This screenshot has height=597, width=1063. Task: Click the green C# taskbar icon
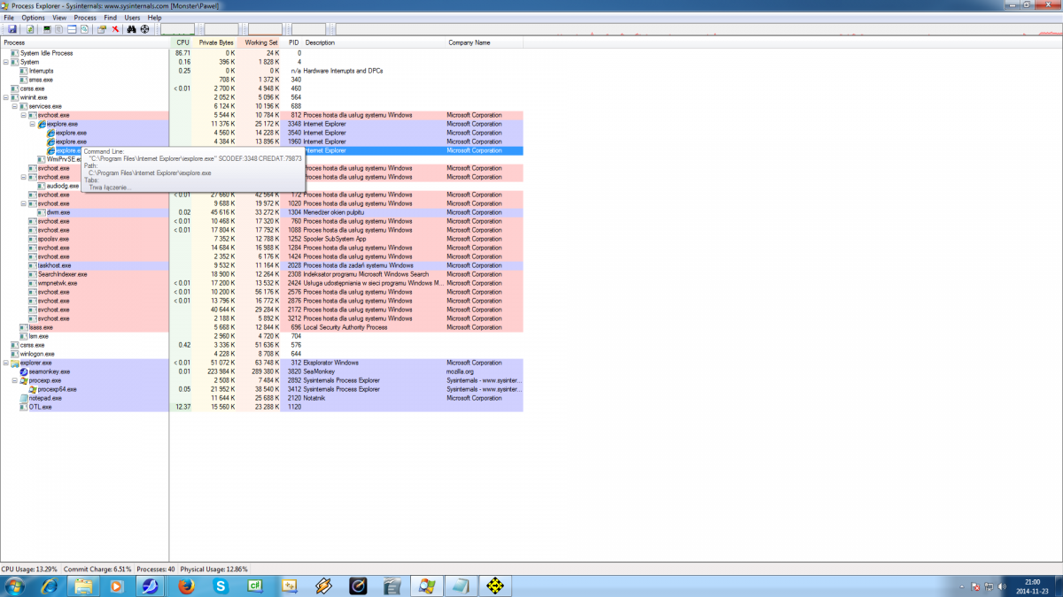point(254,586)
